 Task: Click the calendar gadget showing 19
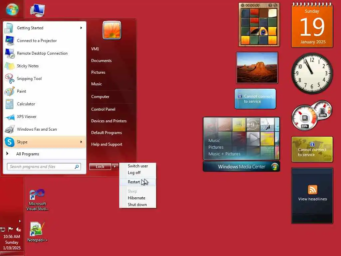(x=312, y=25)
